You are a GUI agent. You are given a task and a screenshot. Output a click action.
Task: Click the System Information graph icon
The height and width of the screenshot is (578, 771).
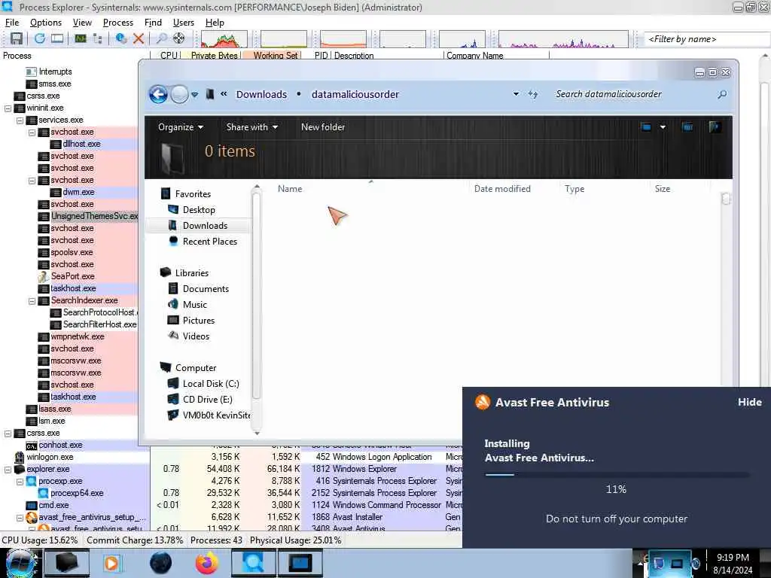pos(81,38)
